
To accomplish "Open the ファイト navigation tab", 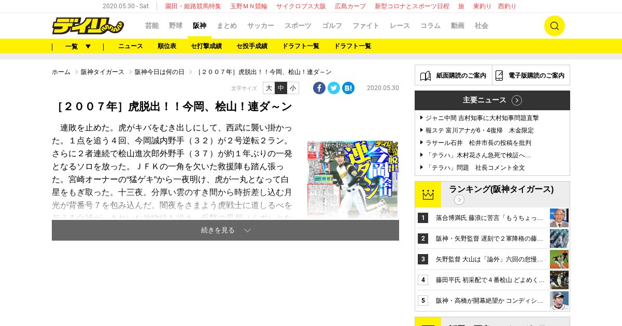I will pyautogui.click(x=366, y=25).
